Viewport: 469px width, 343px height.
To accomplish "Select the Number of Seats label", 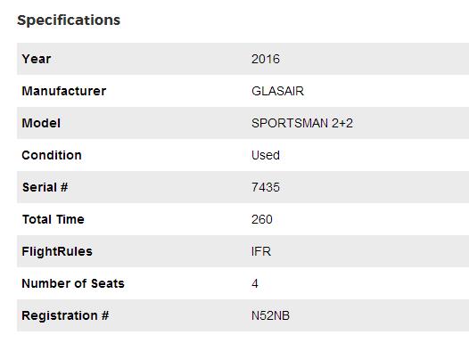I will point(73,283).
